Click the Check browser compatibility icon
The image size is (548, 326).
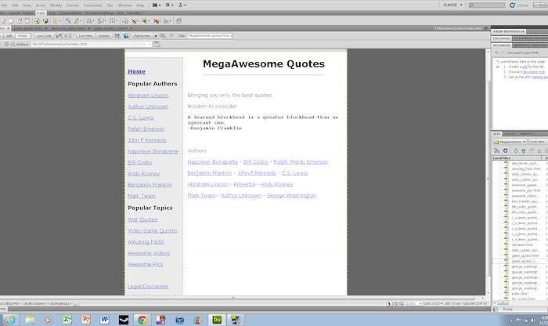tap(68, 36)
